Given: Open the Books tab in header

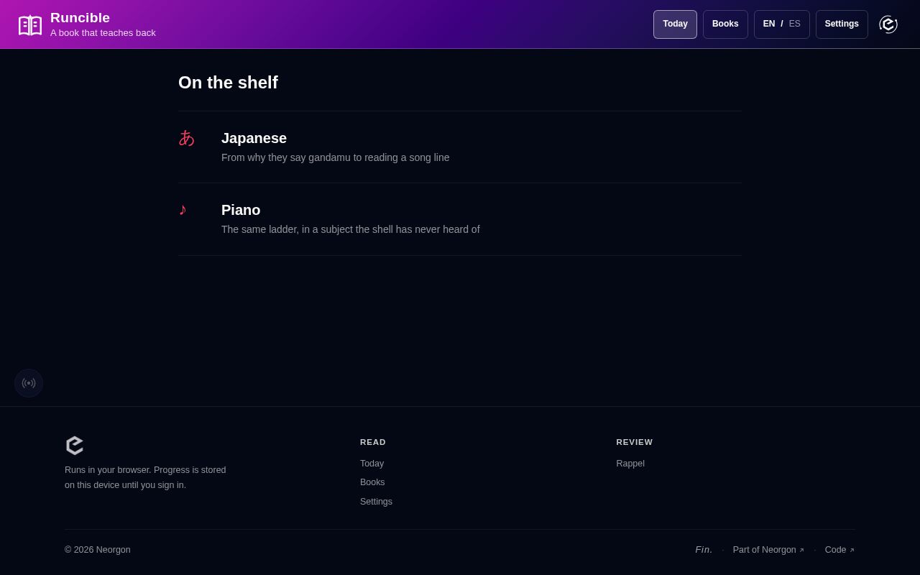Looking at the screenshot, I should tap(725, 24).
